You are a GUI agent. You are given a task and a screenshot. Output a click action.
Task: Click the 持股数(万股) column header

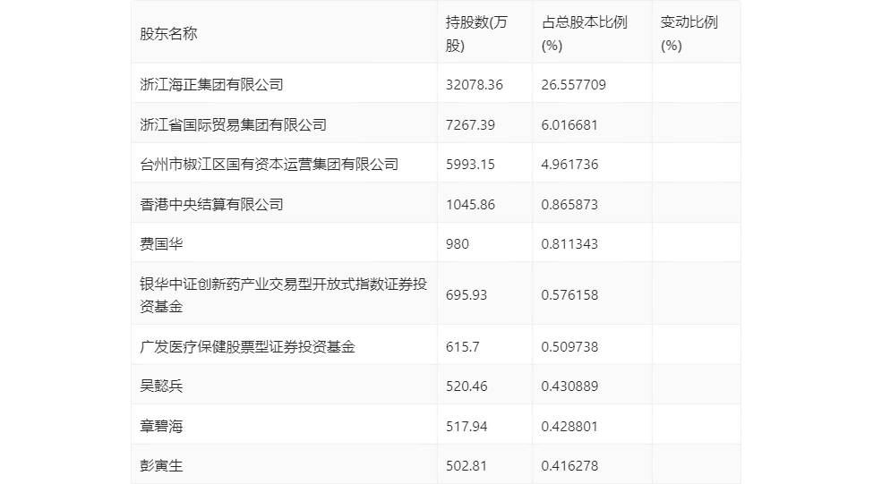click(x=476, y=34)
